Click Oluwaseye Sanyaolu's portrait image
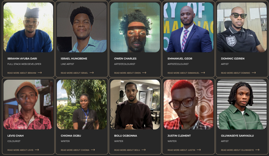 click(x=242, y=104)
